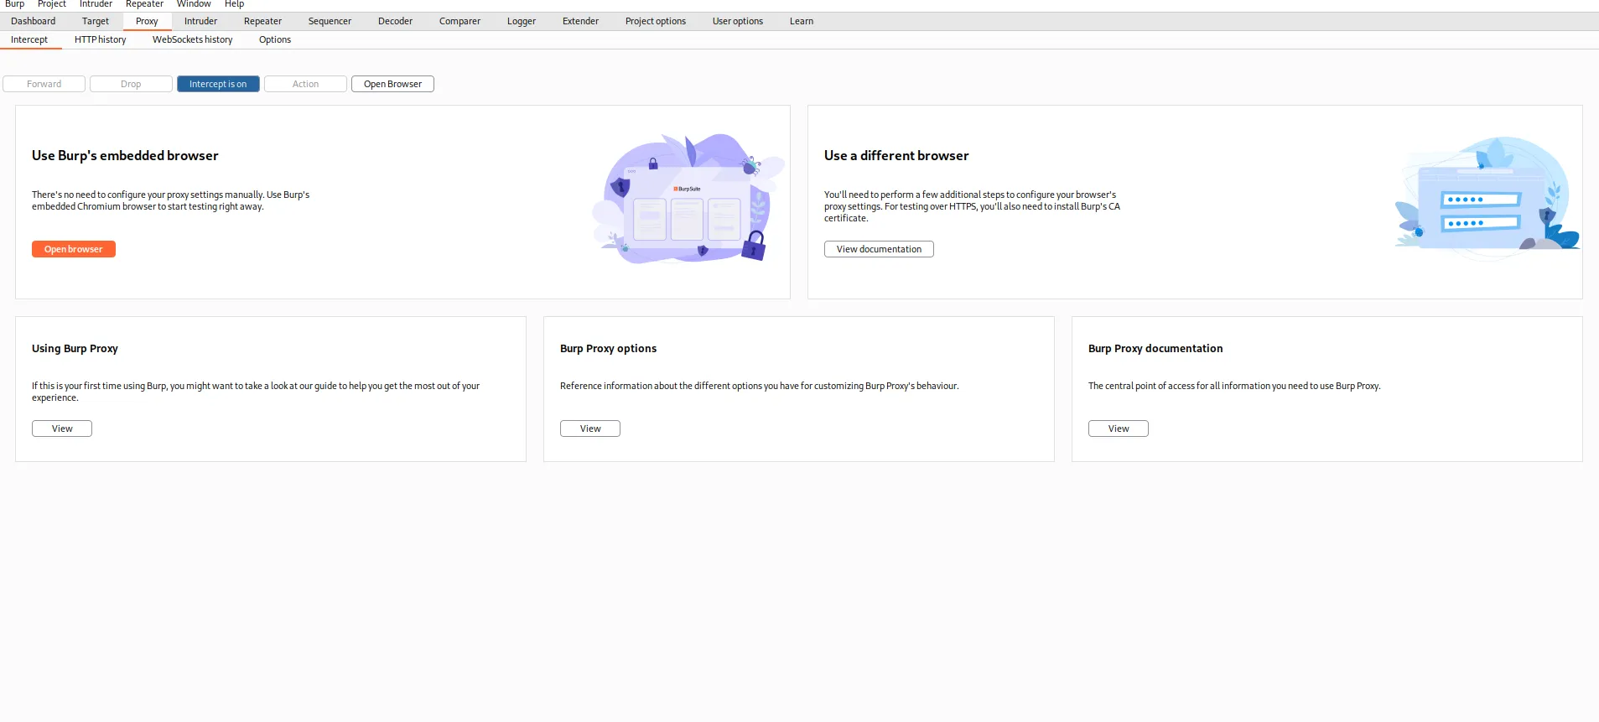This screenshot has height=722, width=1599.
Task: Click Open Browser in the intercept toolbar
Action: tap(392, 84)
